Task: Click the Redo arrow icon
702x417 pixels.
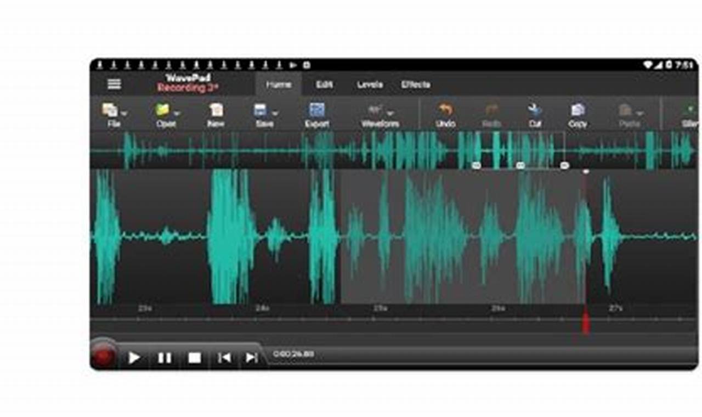Action: point(491,110)
